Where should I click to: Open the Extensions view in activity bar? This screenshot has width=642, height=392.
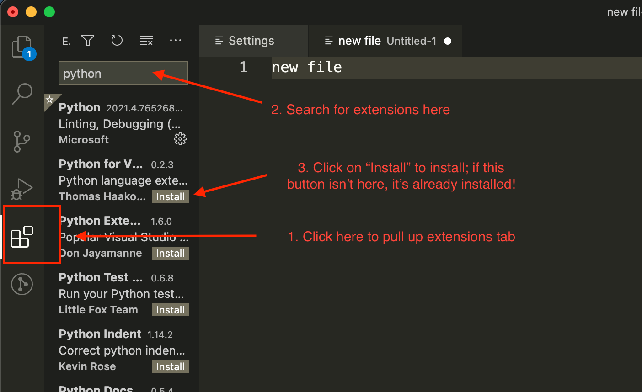tap(22, 237)
